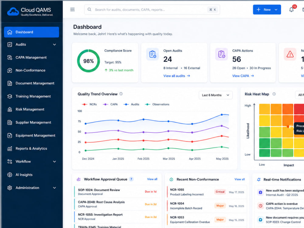The height and width of the screenshot is (228, 304).
Task: Click the Recent Non-Conformance header icon
Action: (x=171, y=180)
